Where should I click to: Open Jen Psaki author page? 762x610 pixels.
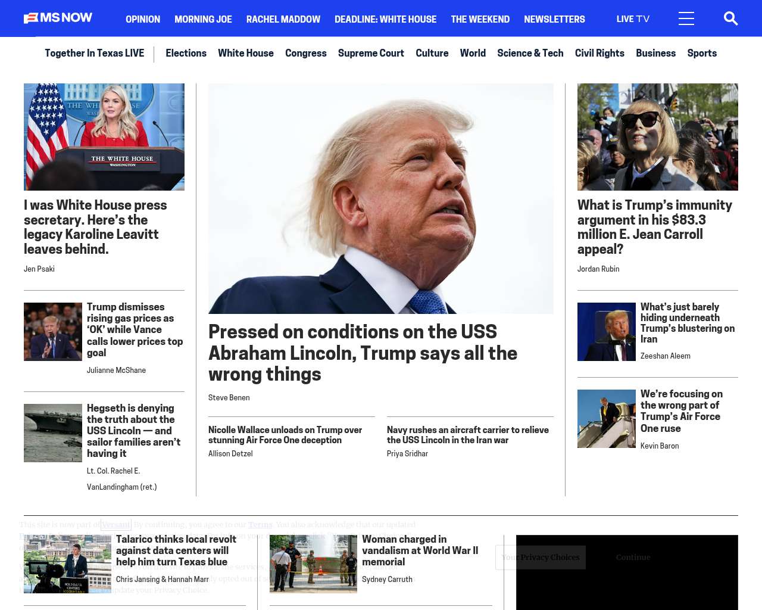[x=39, y=269]
